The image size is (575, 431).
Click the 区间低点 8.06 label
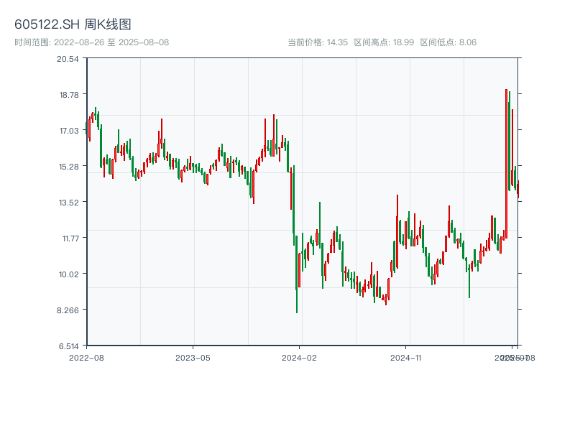tap(448, 42)
